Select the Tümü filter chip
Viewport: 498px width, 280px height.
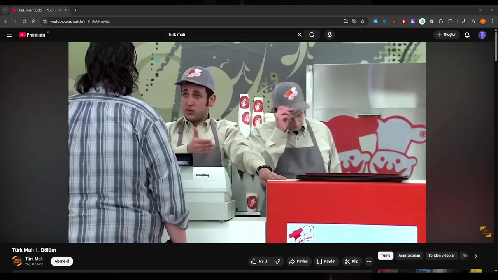(386, 255)
